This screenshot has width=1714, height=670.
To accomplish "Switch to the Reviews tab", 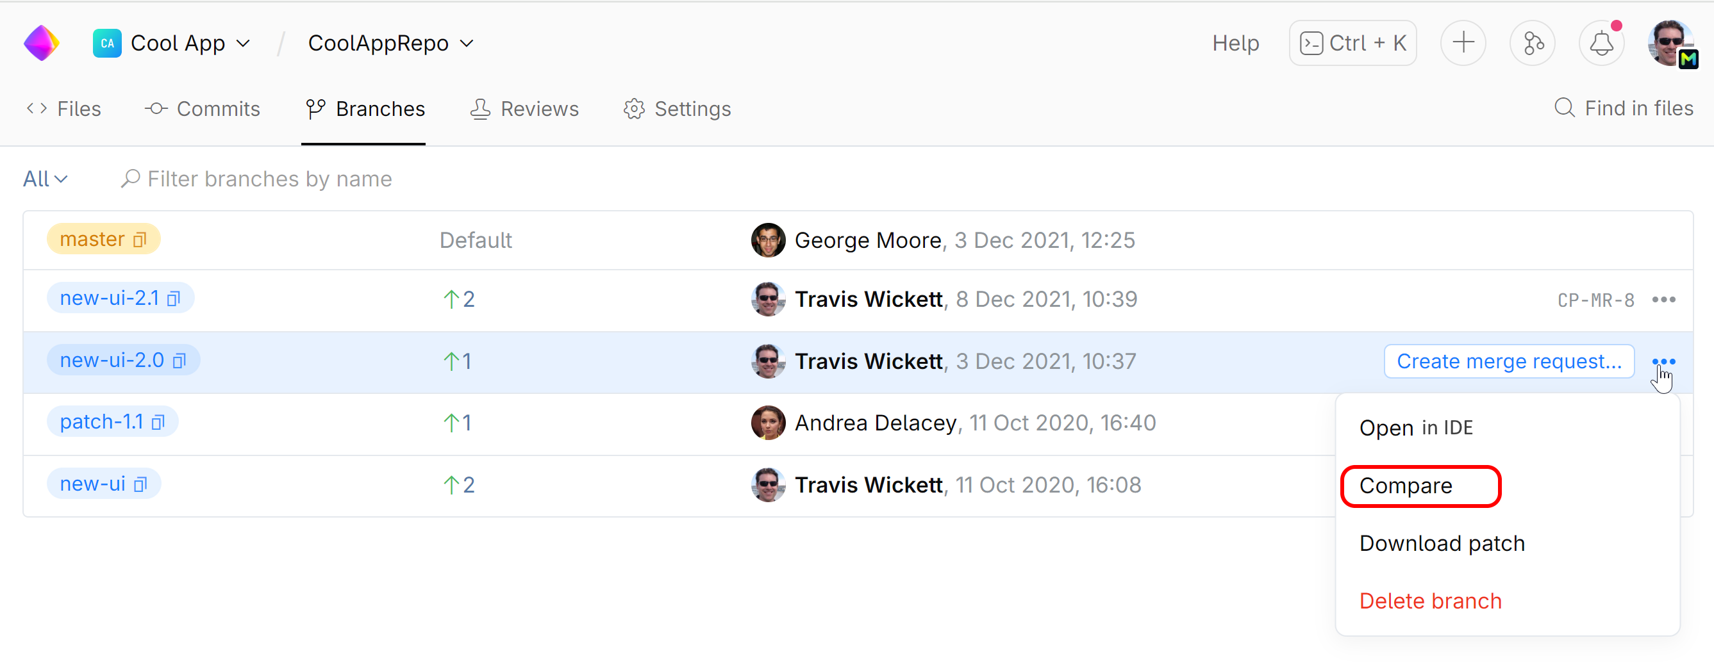I will pyautogui.click(x=525, y=109).
